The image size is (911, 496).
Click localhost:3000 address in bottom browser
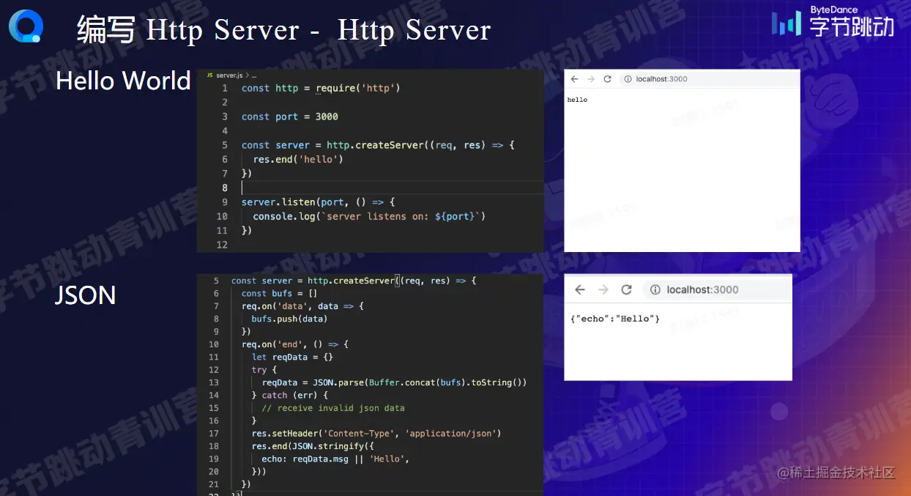702,289
